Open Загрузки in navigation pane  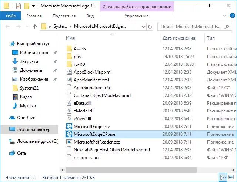[29, 61]
